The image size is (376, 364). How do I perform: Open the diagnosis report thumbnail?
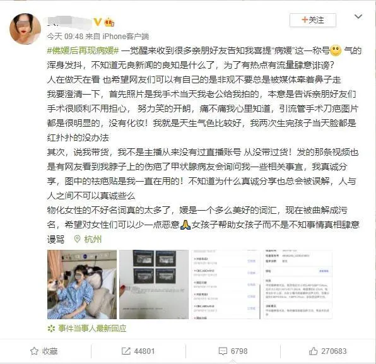coord(298,285)
